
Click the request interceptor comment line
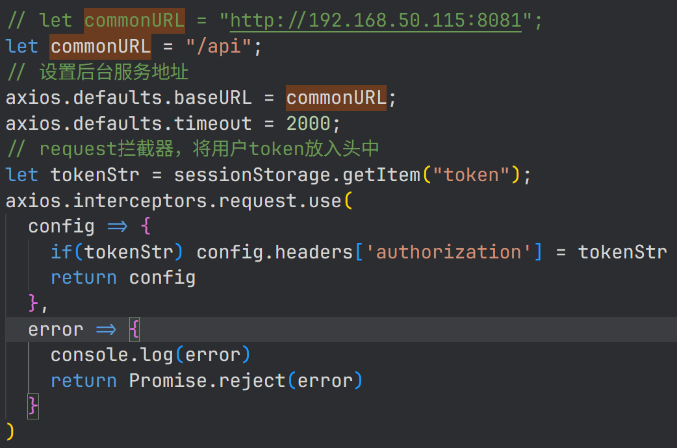coord(193,149)
